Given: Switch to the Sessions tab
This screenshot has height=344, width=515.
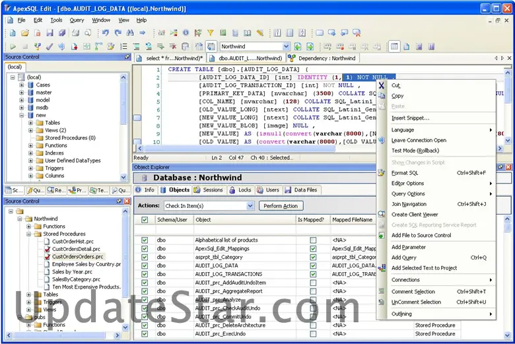Looking at the screenshot, I should 209,190.
